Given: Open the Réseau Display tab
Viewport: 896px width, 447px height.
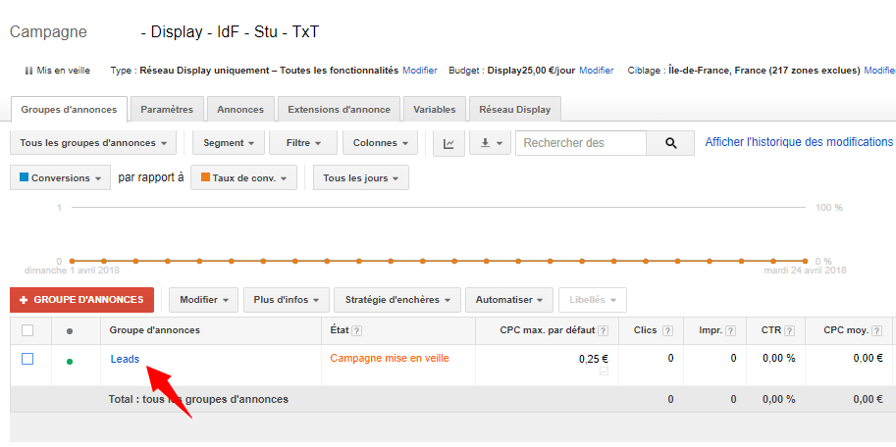Looking at the screenshot, I should pyautogui.click(x=514, y=109).
